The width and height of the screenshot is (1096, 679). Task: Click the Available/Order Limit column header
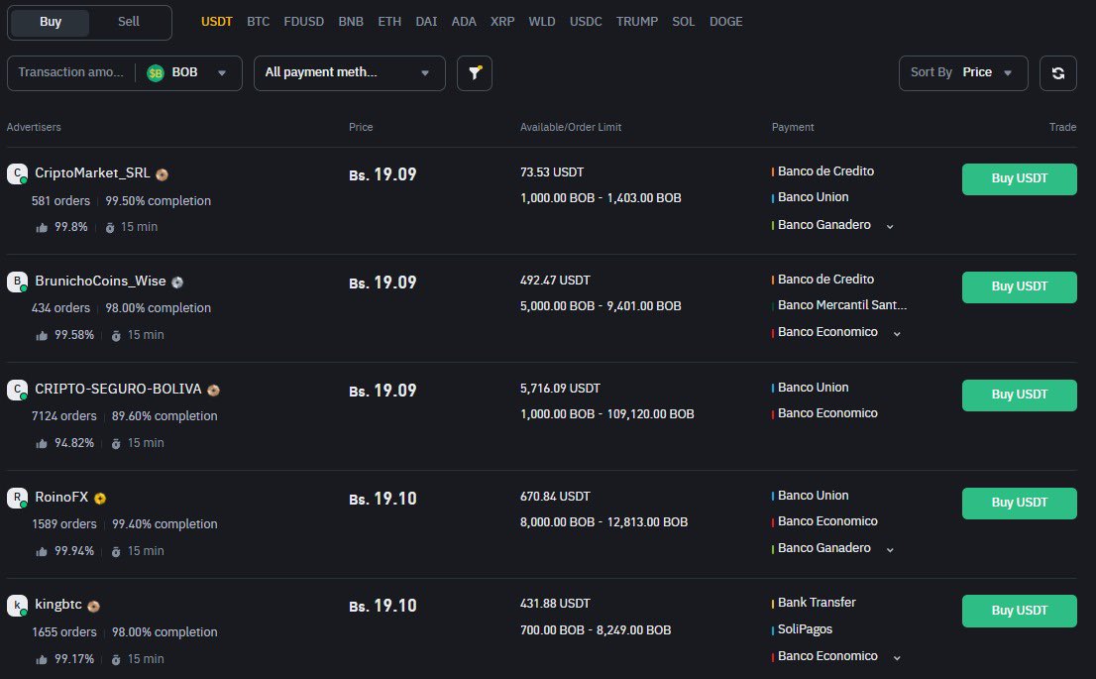point(571,127)
